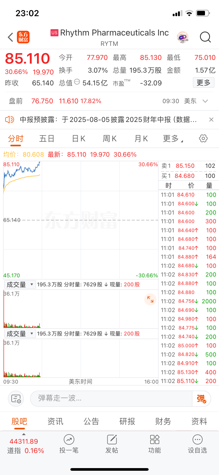Switch to the 日K tab
This screenshot has width=219, height=475.
click(x=79, y=139)
